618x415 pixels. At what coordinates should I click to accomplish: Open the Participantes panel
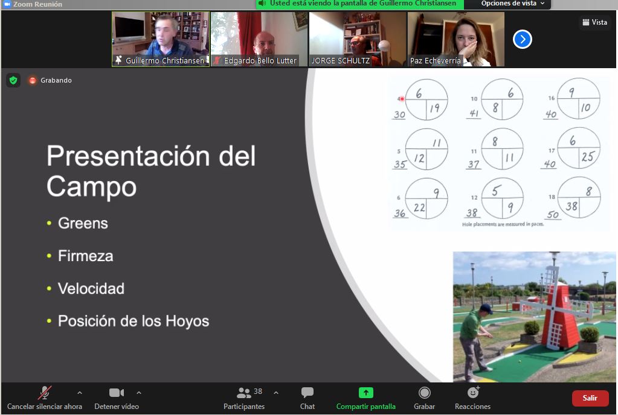point(244,398)
